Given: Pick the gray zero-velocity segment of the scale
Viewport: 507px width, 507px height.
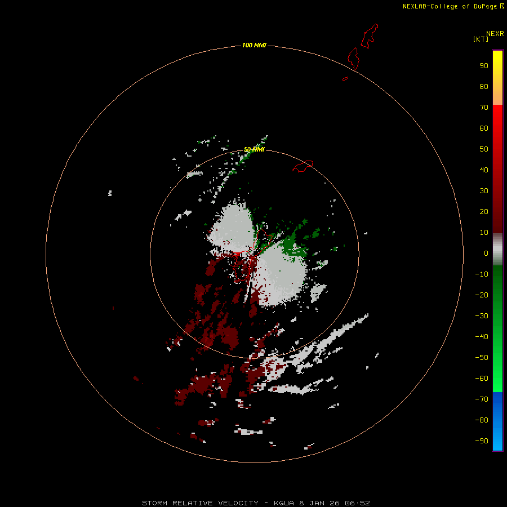Looking at the screenshot, I should click(x=497, y=250).
